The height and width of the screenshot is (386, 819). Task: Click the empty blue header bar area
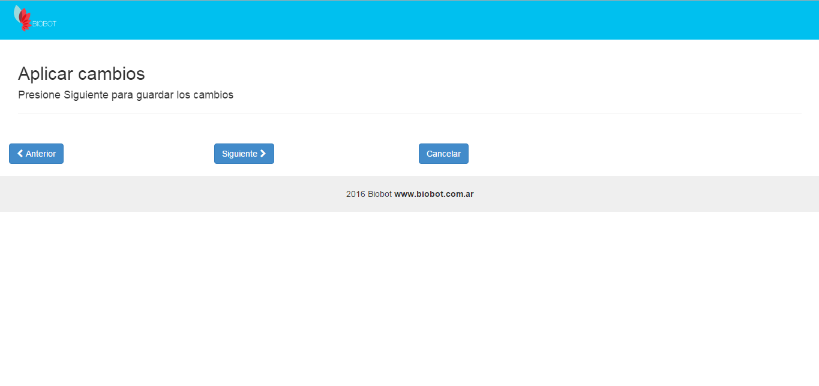[420, 20]
